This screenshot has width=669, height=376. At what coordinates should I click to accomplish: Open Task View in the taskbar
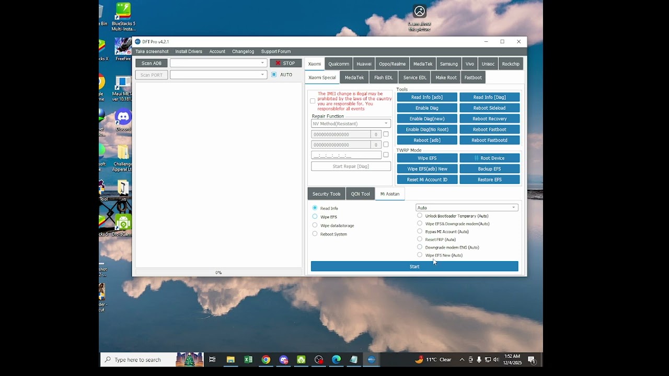212,359
